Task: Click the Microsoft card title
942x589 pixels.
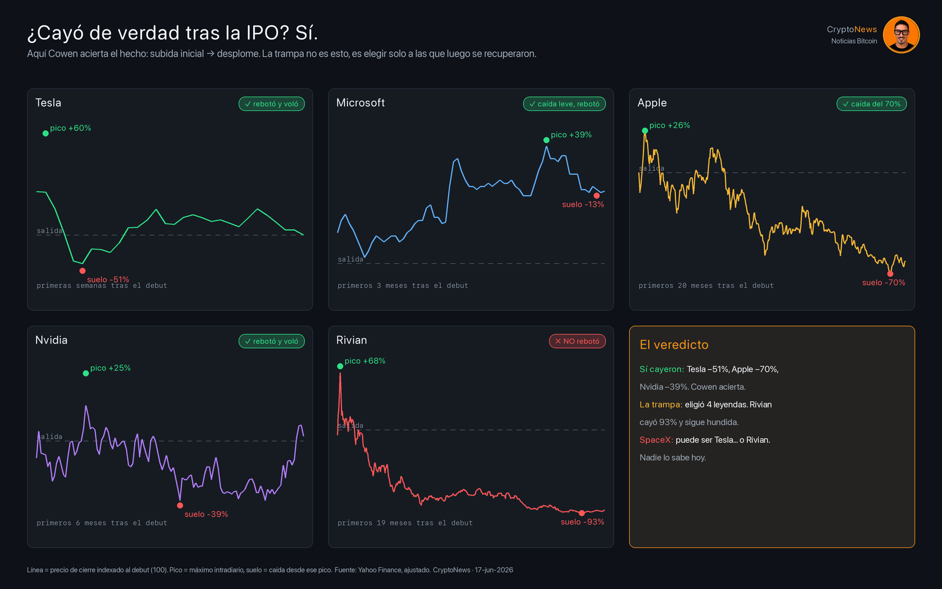Action: click(360, 102)
